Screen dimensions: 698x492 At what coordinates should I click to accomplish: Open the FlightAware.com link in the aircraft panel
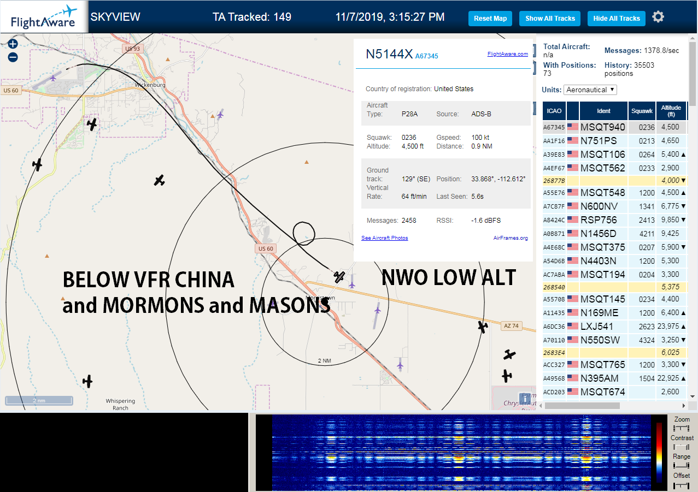tap(508, 54)
